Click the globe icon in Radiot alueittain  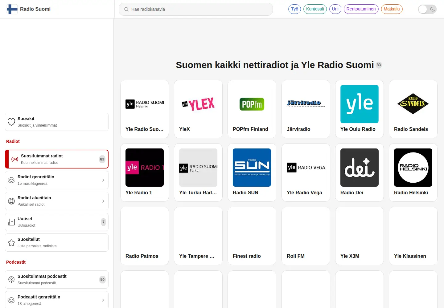tap(11, 201)
